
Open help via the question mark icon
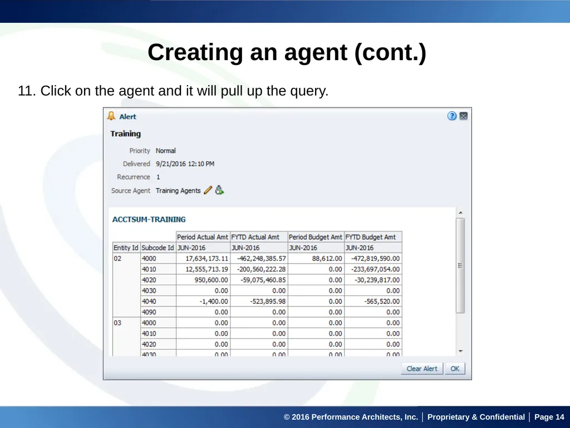[x=452, y=116]
